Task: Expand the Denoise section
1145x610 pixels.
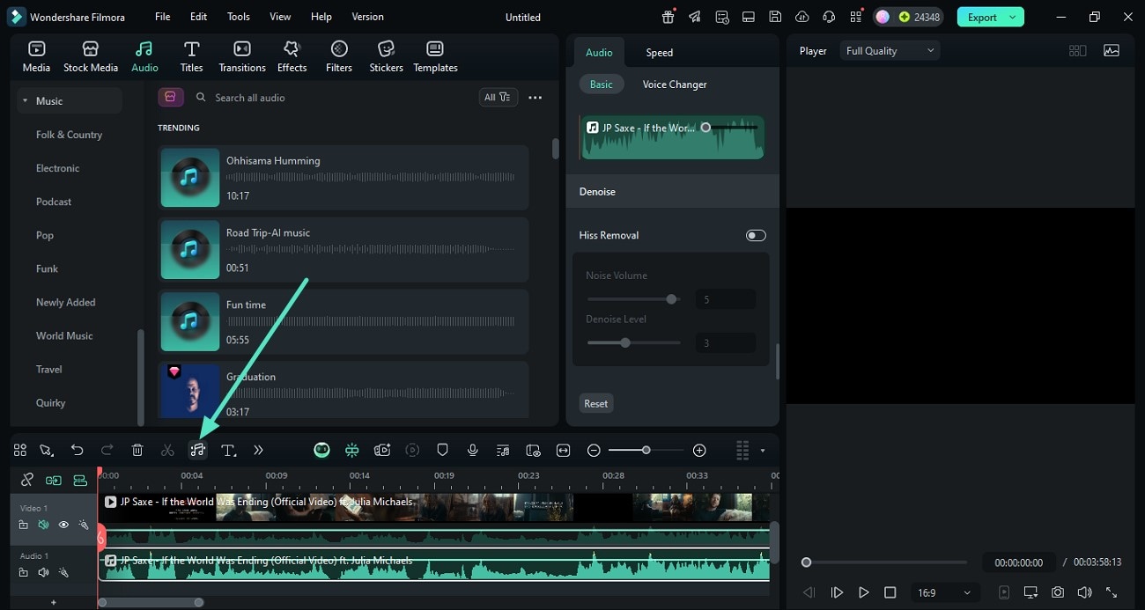Action: (x=673, y=191)
